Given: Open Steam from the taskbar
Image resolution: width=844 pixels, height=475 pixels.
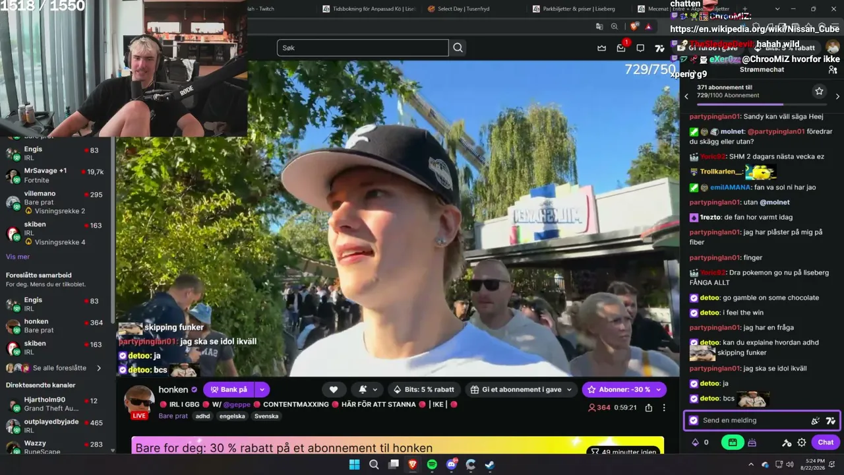Looking at the screenshot, I should click(x=490, y=464).
